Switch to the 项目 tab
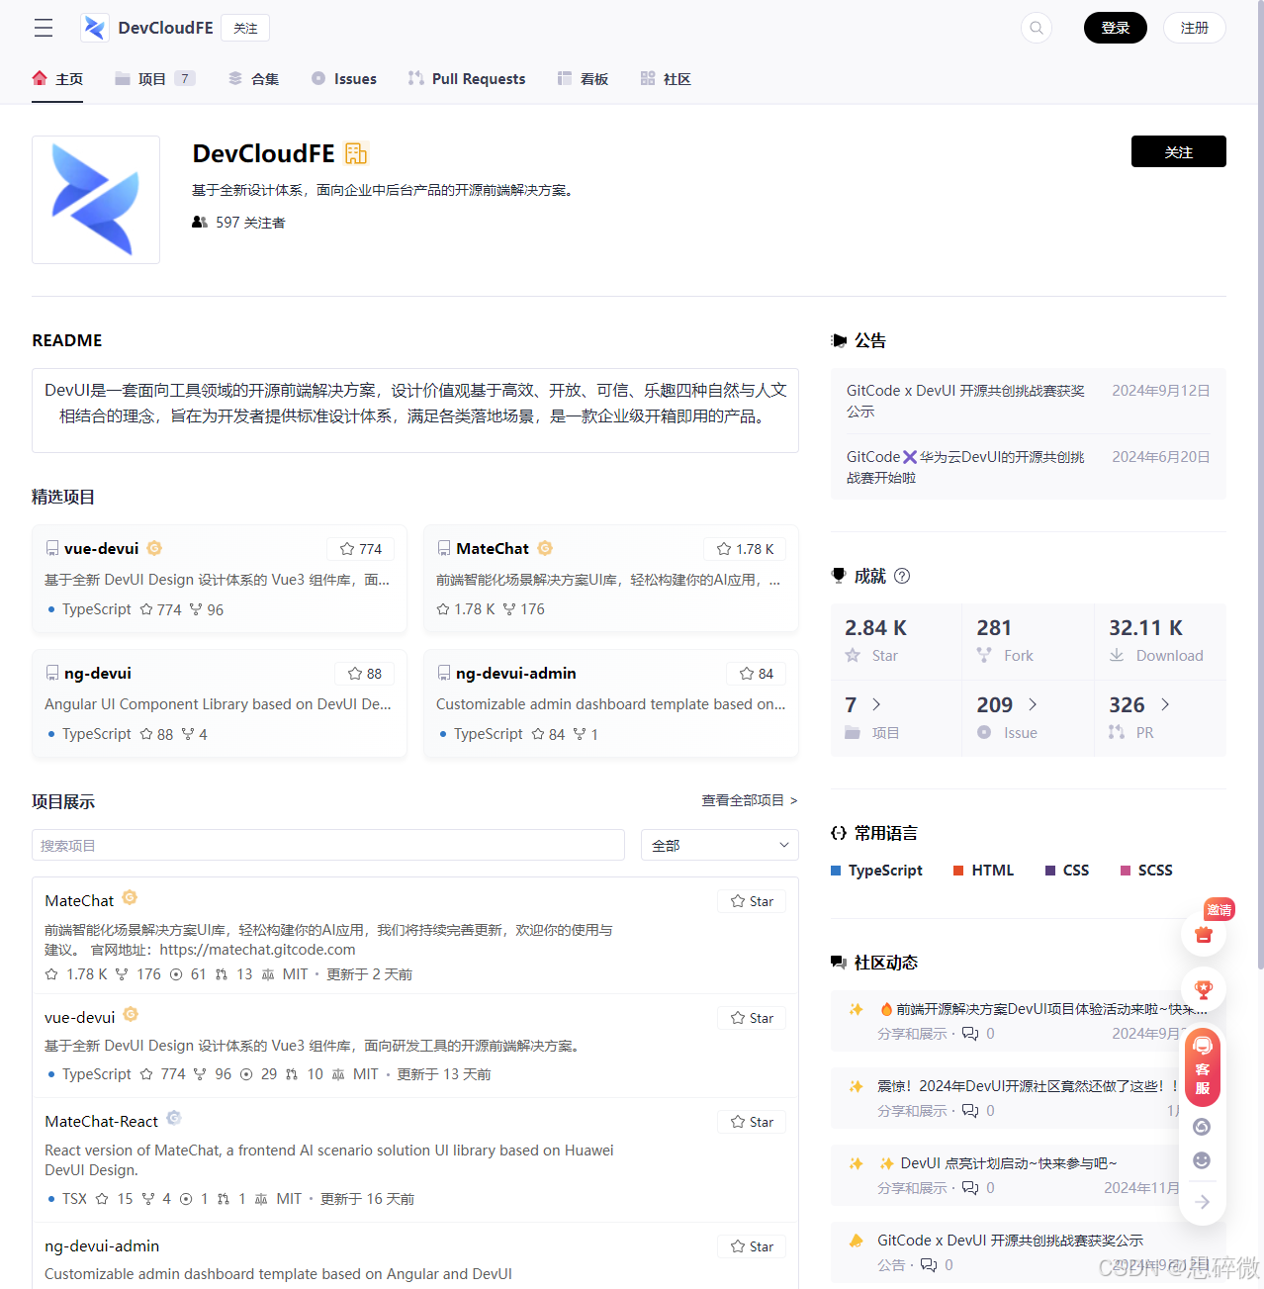 pyautogui.click(x=154, y=79)
